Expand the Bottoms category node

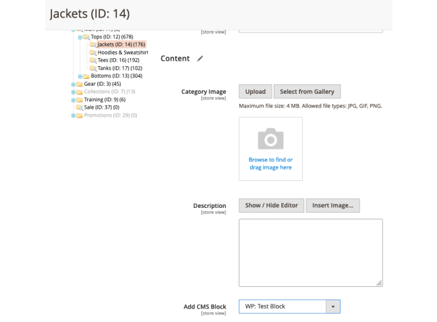point(80,76)
